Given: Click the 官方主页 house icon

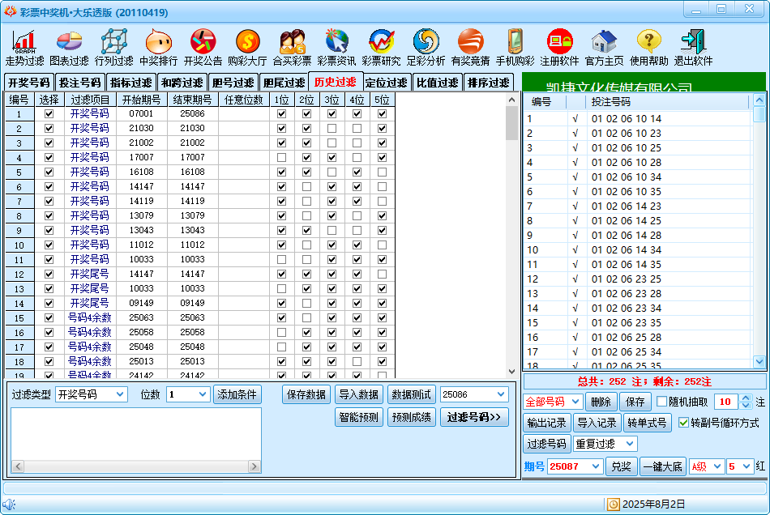Looking at the screenshot, I should click(x=604, y=42).
